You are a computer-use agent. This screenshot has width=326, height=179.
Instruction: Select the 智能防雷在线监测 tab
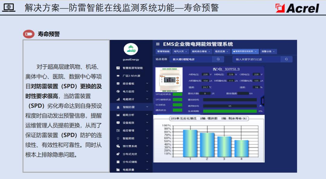245,51
